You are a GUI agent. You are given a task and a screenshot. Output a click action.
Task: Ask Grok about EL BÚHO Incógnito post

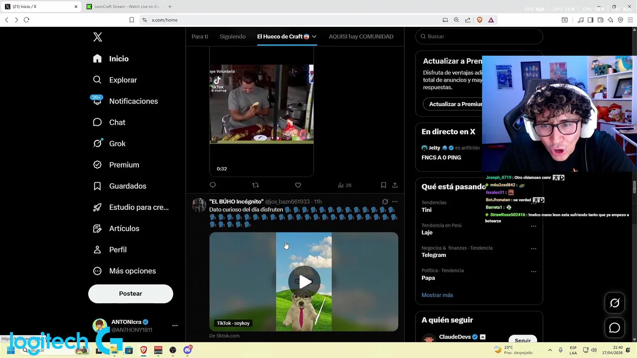pos(385,202)
